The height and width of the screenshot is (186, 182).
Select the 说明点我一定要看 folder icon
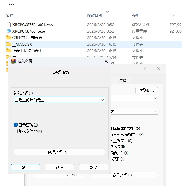[x=9, y=38]
